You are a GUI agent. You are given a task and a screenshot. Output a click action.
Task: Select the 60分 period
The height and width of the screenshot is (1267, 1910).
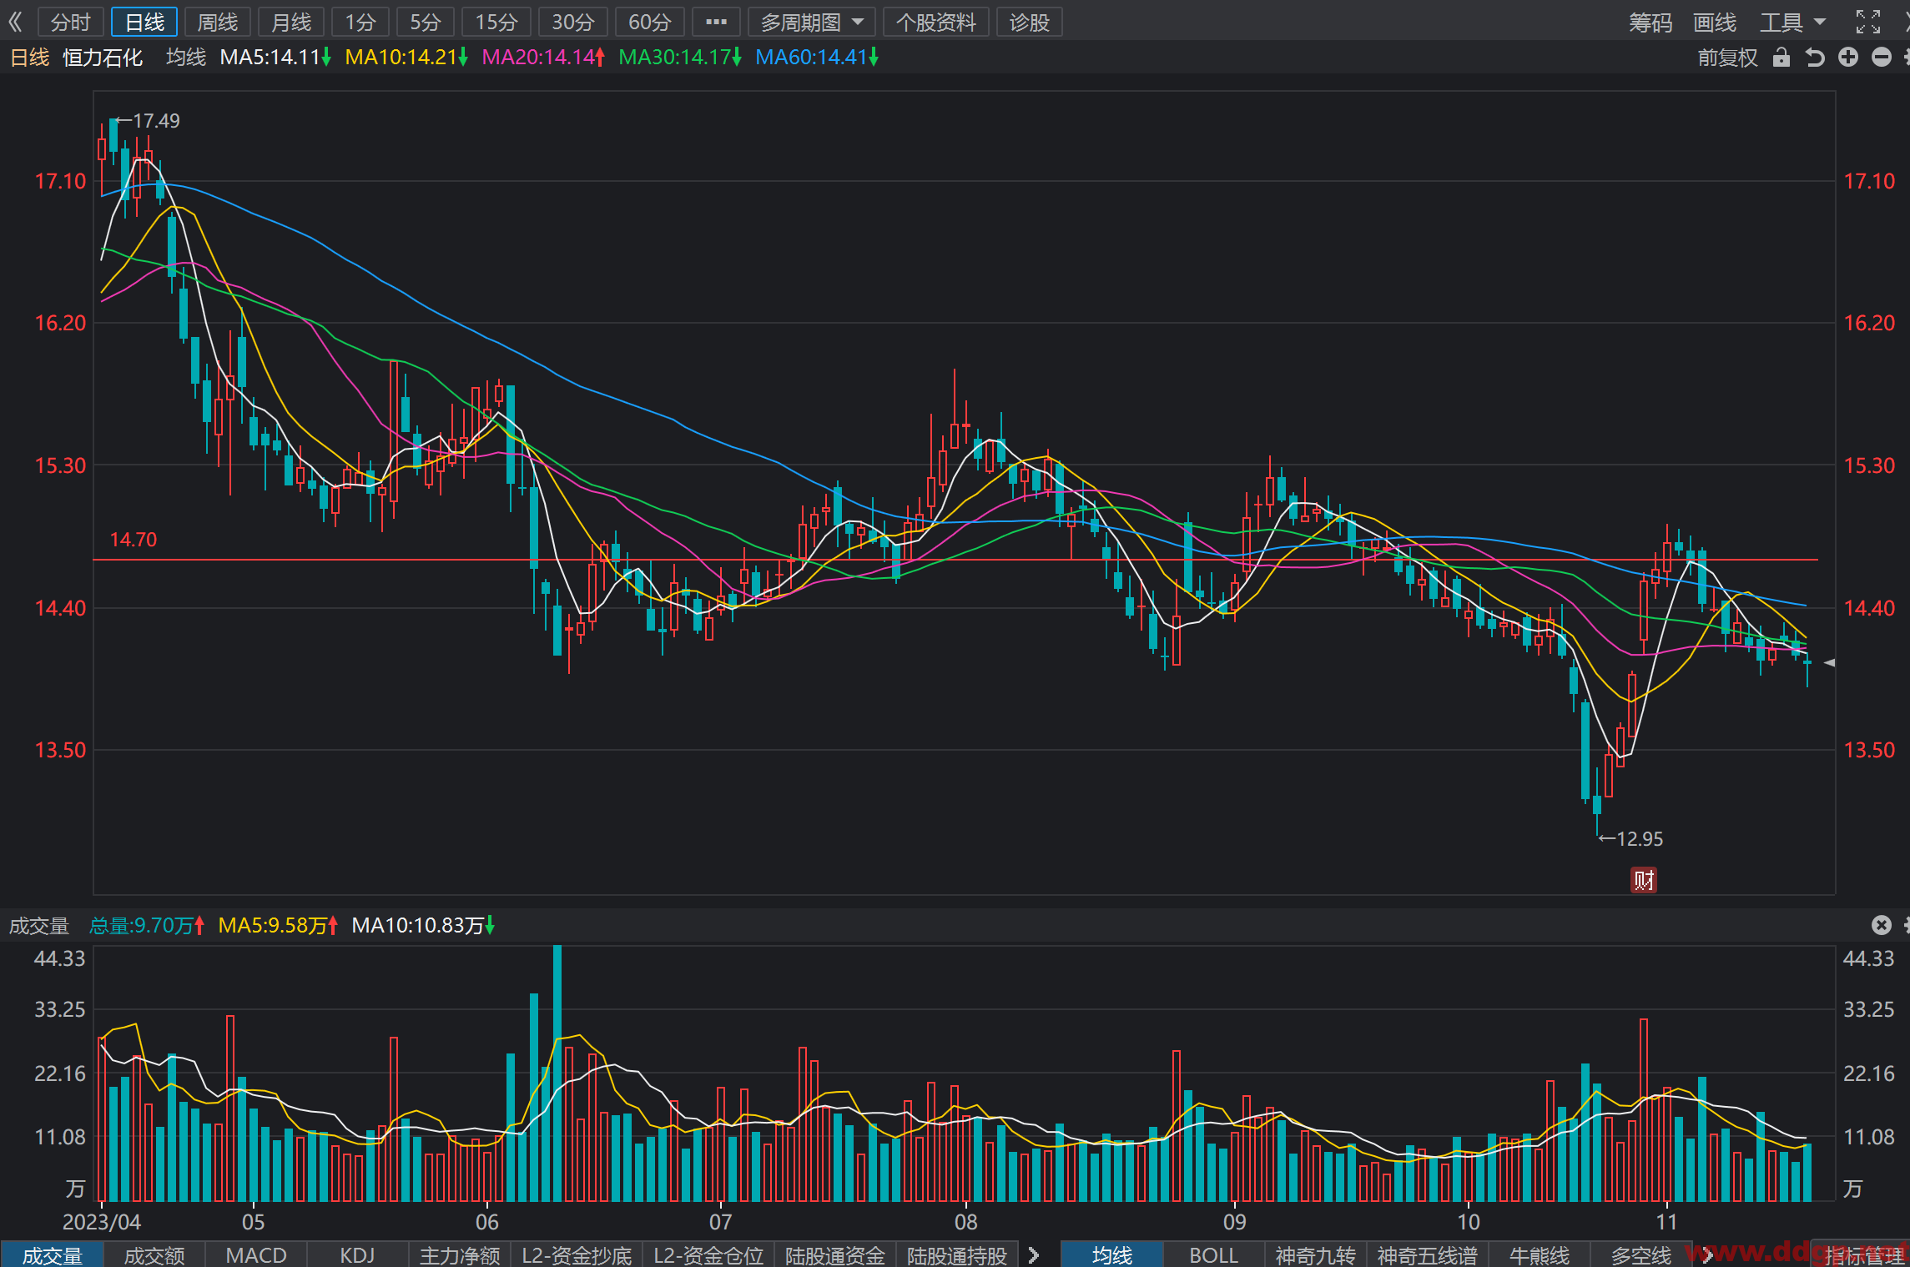click(x=649, y=22)
